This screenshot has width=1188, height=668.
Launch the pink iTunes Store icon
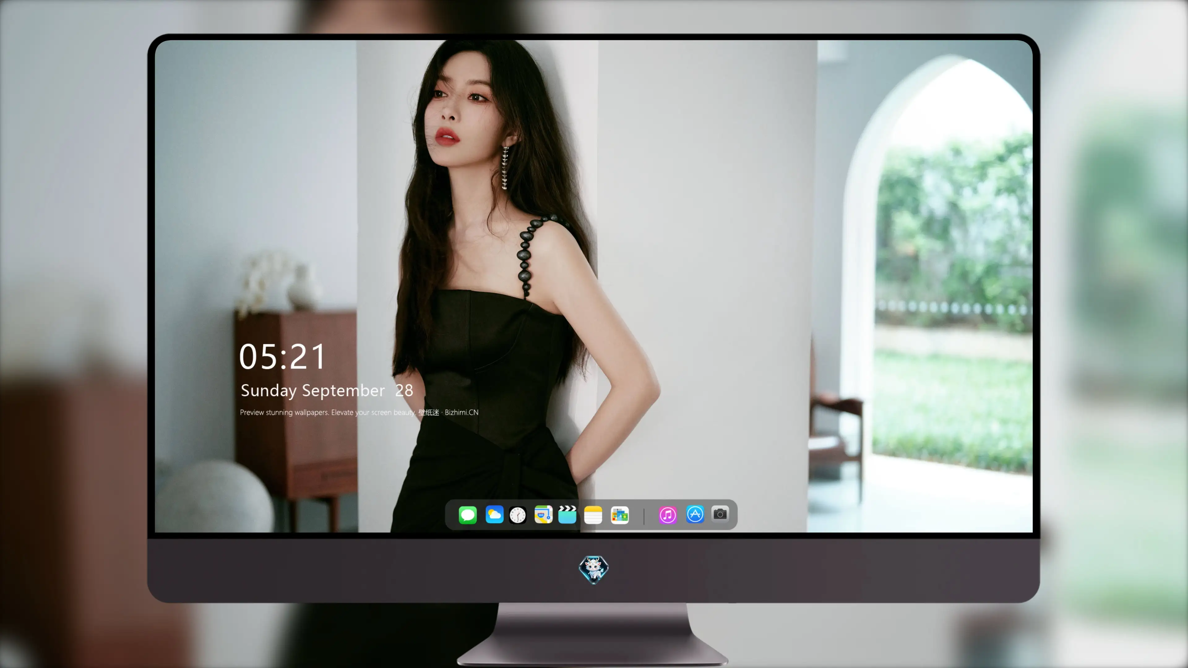(x=668, y=515)
